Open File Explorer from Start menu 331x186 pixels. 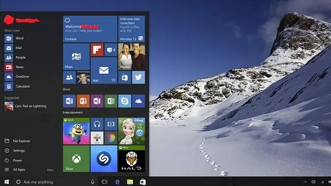pos(17,141)
